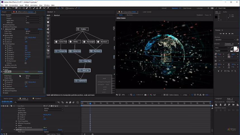Screen dimensions: 240x135
Task: Click the 0:00:01:00 timecode display
Action: pos(7,102)
